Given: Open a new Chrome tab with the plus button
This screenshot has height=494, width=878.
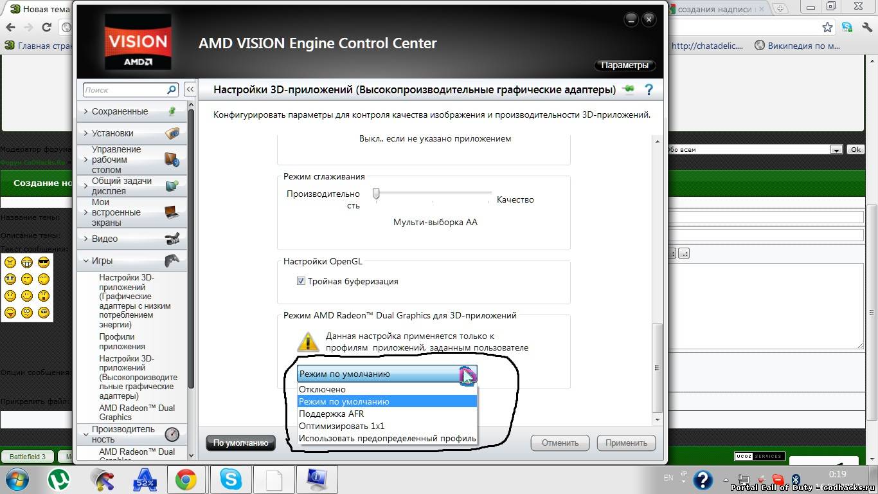Looking at the screenshot, I should (780, 8).
